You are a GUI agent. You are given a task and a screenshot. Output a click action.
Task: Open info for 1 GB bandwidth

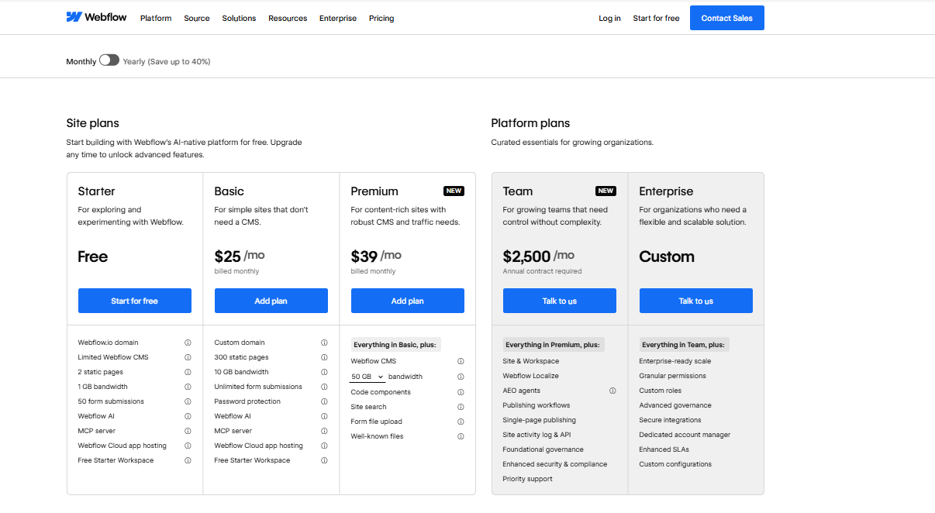tap(188, 387)
